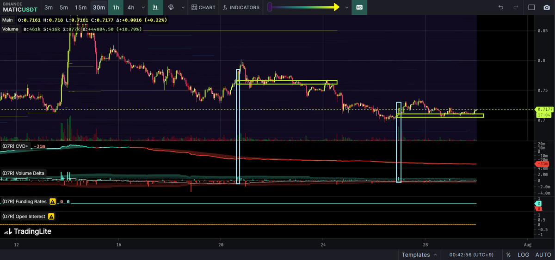The image size is (555, 260).
Task: Open the MATICUSDT symbol selector
Action: [x=20, y=7]
